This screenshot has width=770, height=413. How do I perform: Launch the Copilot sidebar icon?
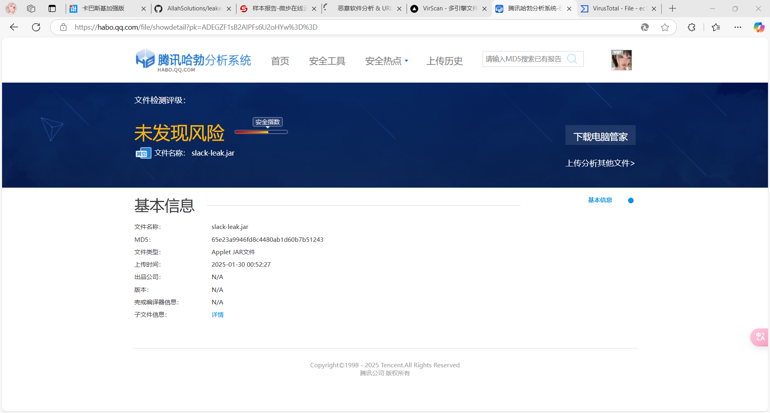pyautogui.click(x=759, y=27)
